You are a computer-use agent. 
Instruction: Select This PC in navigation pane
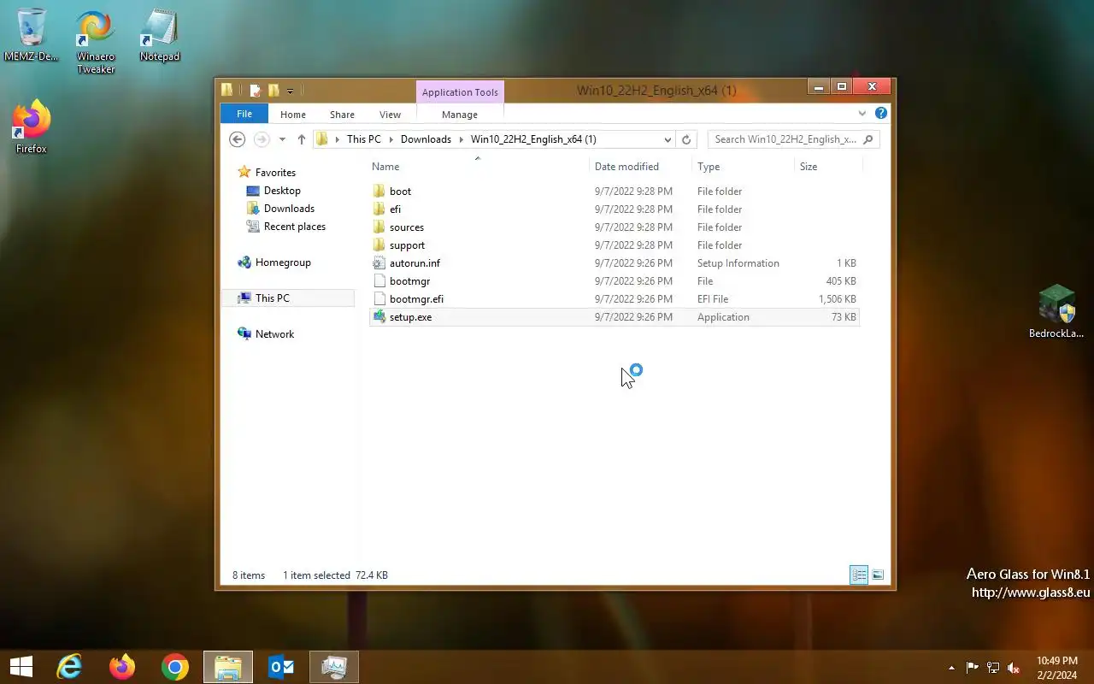(288, 298)
